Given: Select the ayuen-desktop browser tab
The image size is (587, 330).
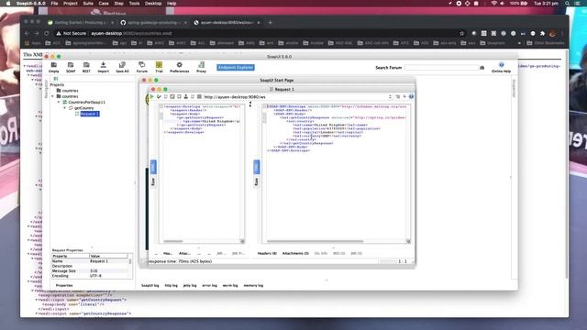Looking at the screenshot, I should 227,22.
